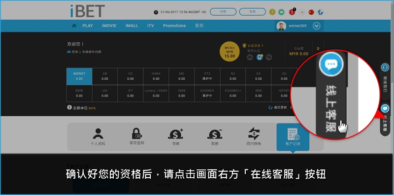Open the red alert notification icon

tap(292, 12)
